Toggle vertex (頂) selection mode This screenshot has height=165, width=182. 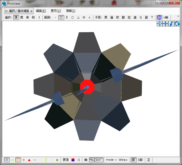pyautogui.click(x=16, y=17)
